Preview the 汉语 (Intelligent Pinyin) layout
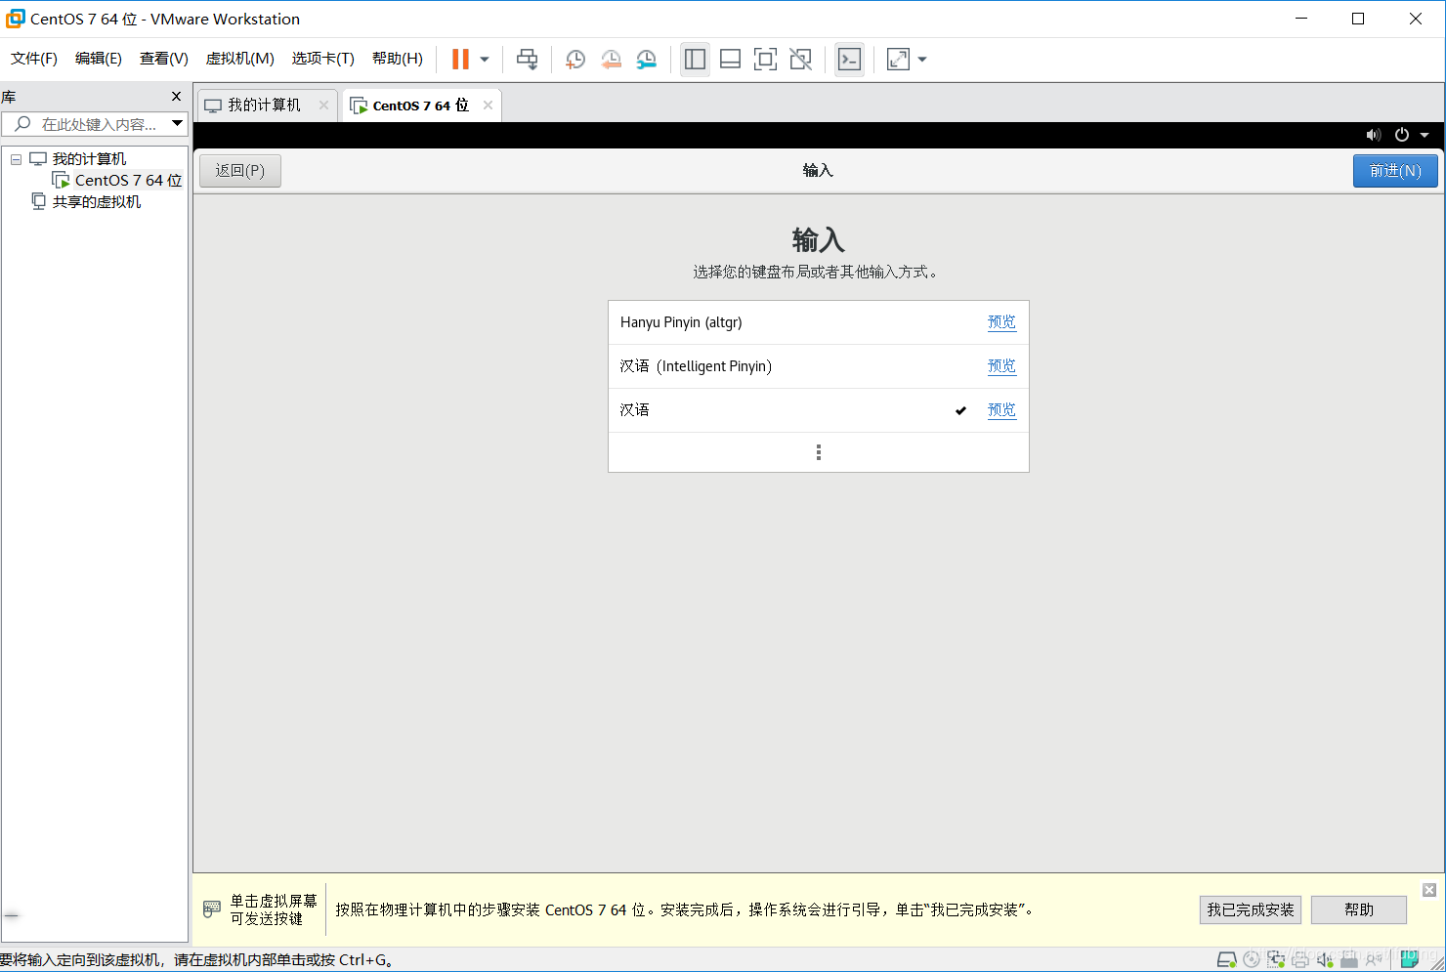This screenshot has width=1446, height=972. click(1001, 366)
